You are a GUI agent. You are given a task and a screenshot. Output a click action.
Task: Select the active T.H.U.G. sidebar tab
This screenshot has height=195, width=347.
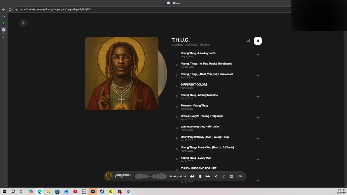[x=4, y=30]
